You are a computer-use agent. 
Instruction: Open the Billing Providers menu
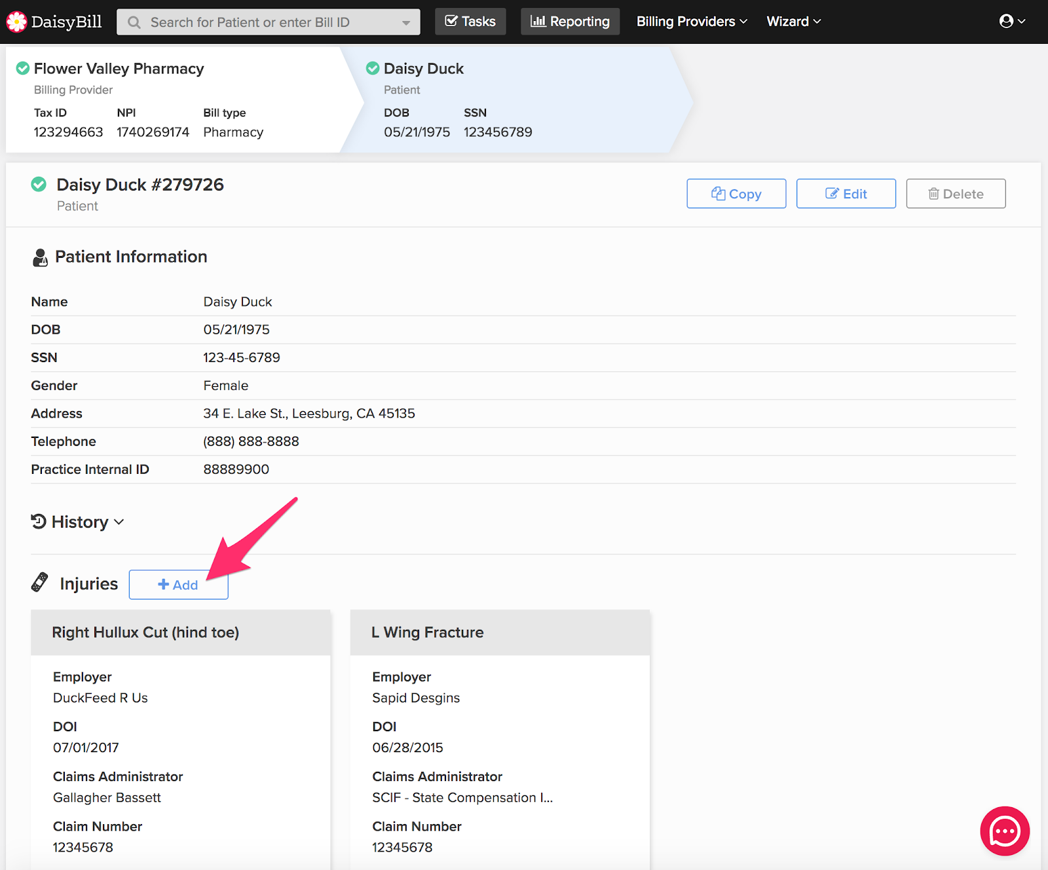(x=692, y=22)
